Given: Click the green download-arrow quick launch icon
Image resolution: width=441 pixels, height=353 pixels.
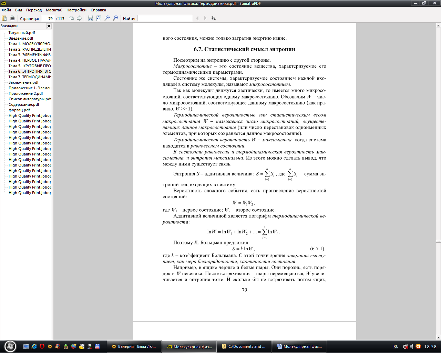Looking at the screenshot, I should click(x=66, y=346).
